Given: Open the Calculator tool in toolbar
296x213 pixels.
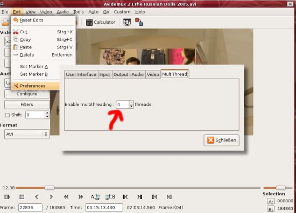Looking at the screenshot, I should pos(101,22).
